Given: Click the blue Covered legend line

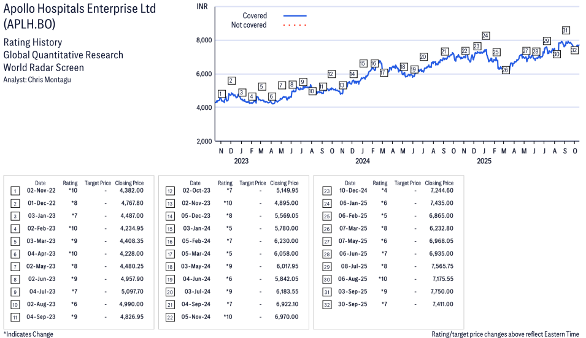Looking at the screenshot, I should (x=295, y=15).
